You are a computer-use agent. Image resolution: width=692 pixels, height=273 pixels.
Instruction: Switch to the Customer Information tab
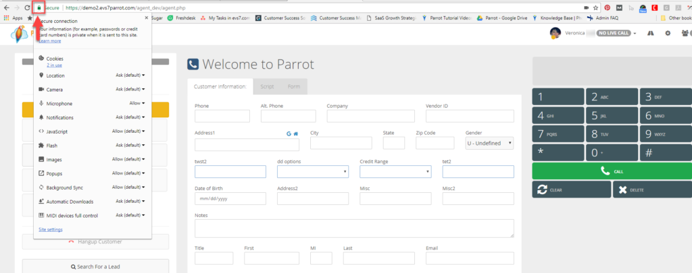tap(220, 87)
